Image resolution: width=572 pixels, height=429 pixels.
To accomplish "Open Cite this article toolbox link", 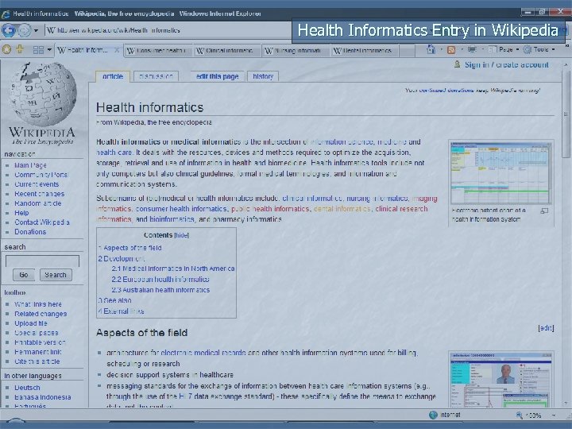I will click(x=37, y=361).
